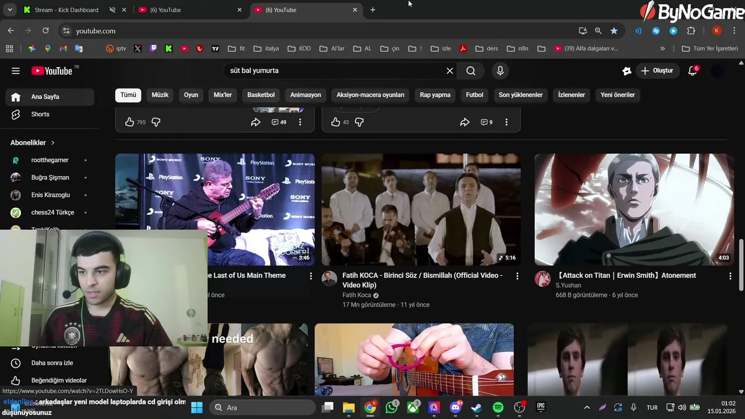Screen dimensions: 745x419
Task: Open more options for Fatih KOCA video
Action: coord(517,276)
